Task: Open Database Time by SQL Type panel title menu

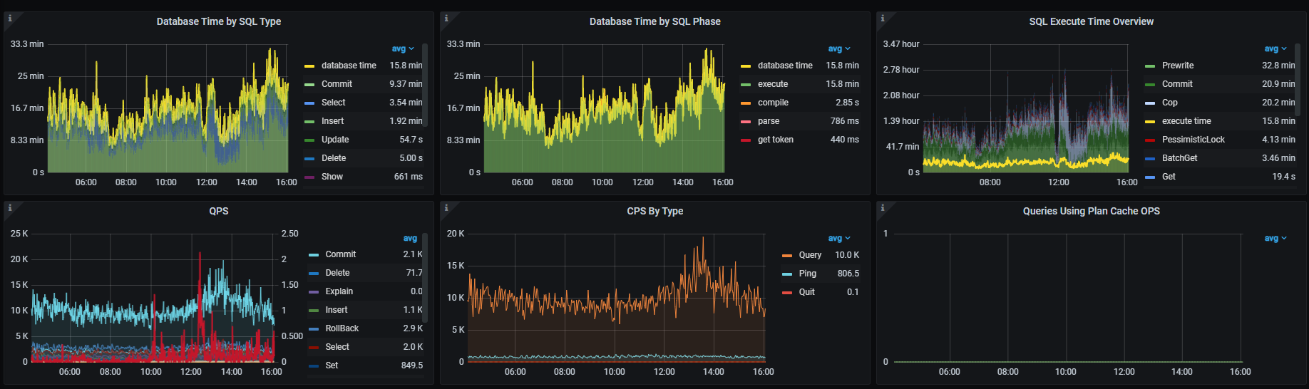Action: 219,21
